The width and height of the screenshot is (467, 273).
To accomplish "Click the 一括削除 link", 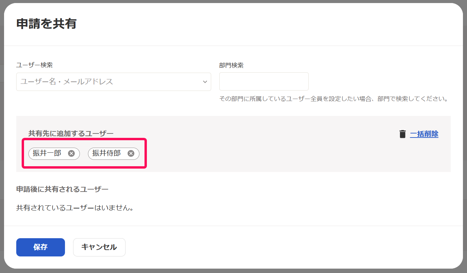I will 424,134.
